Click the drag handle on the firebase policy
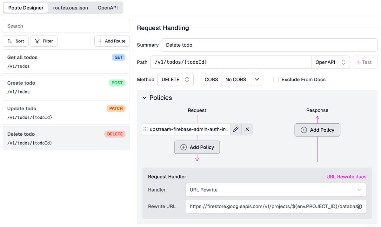Viewport: 381px width, 227px height. click(x=145, y=129)
